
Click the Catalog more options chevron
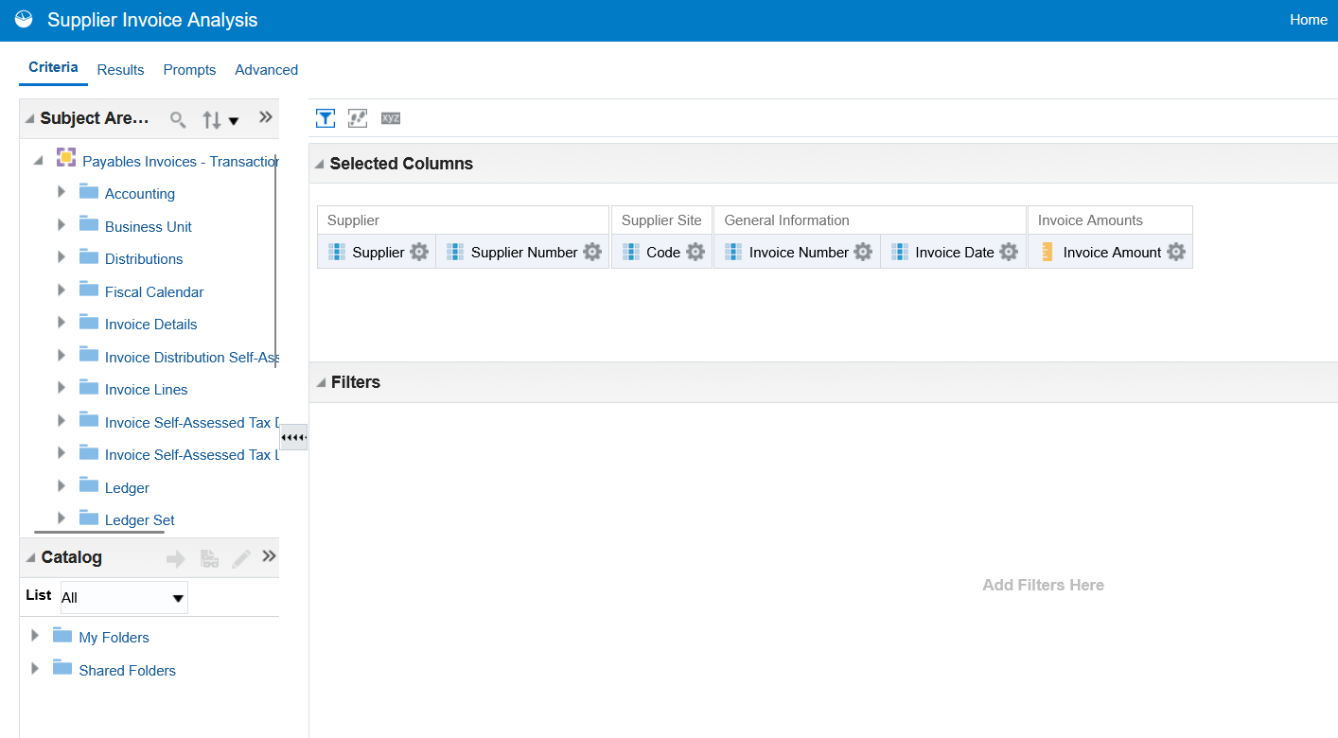click(269, 556)
